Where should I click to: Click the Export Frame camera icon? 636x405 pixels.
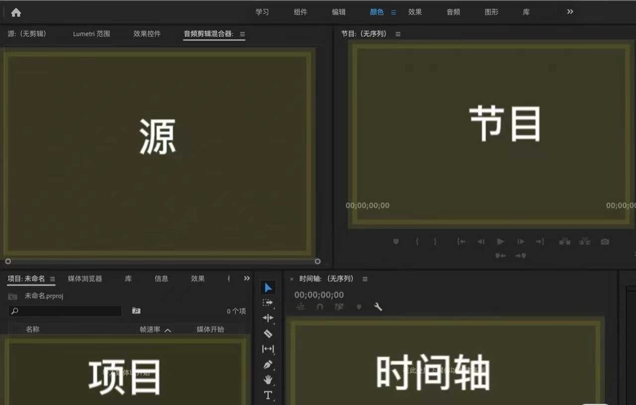coord(605,241)
